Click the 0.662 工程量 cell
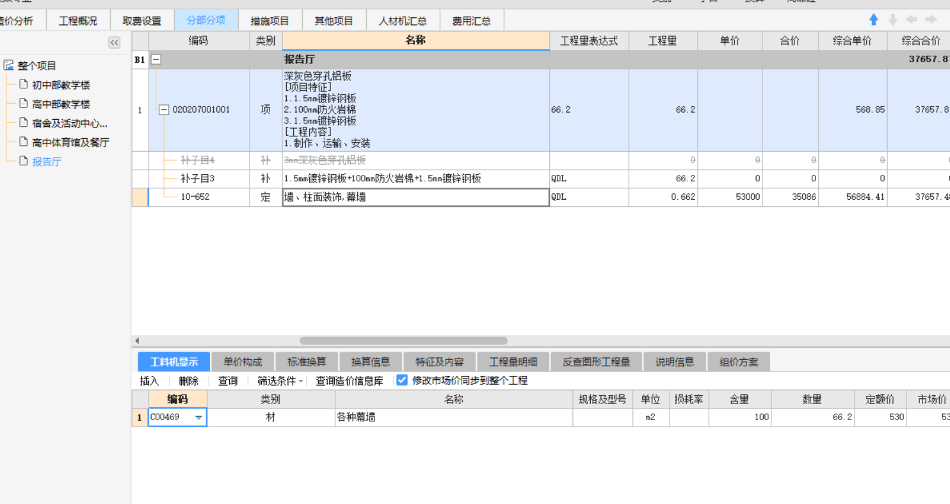950x504 pixels. click(x=663, y=197)
